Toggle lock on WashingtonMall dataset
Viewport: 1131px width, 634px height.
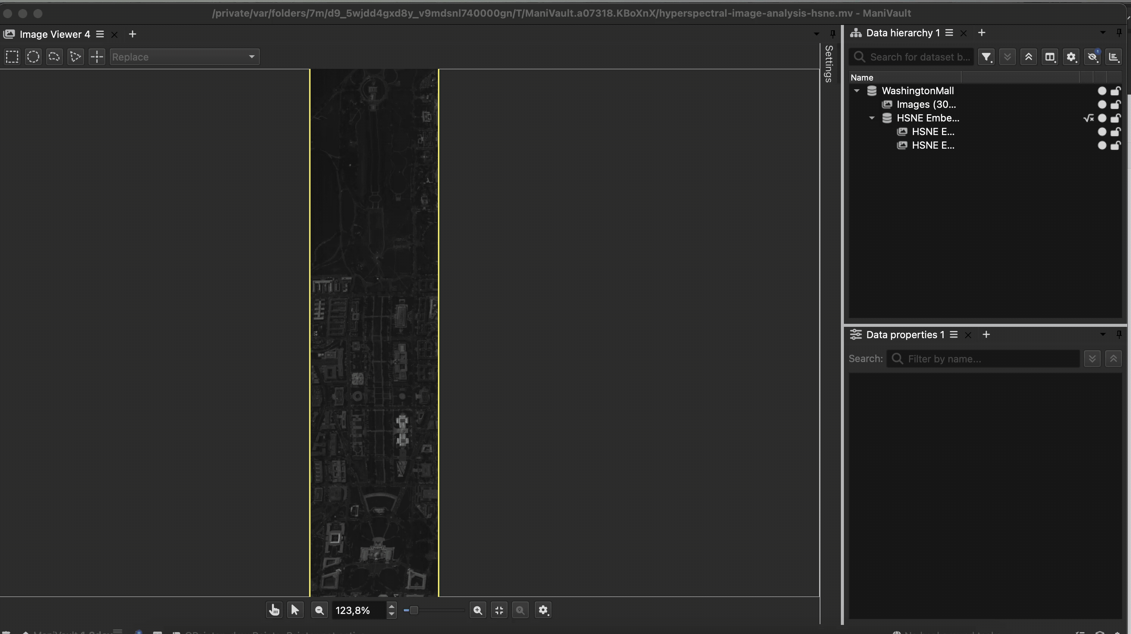point(1115,91)
